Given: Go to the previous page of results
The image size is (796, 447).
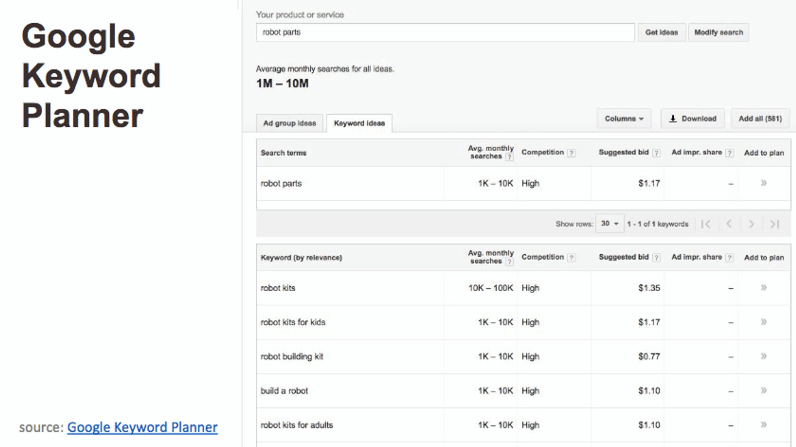Looking at the screenshot, I should click(x=729, y=224).
